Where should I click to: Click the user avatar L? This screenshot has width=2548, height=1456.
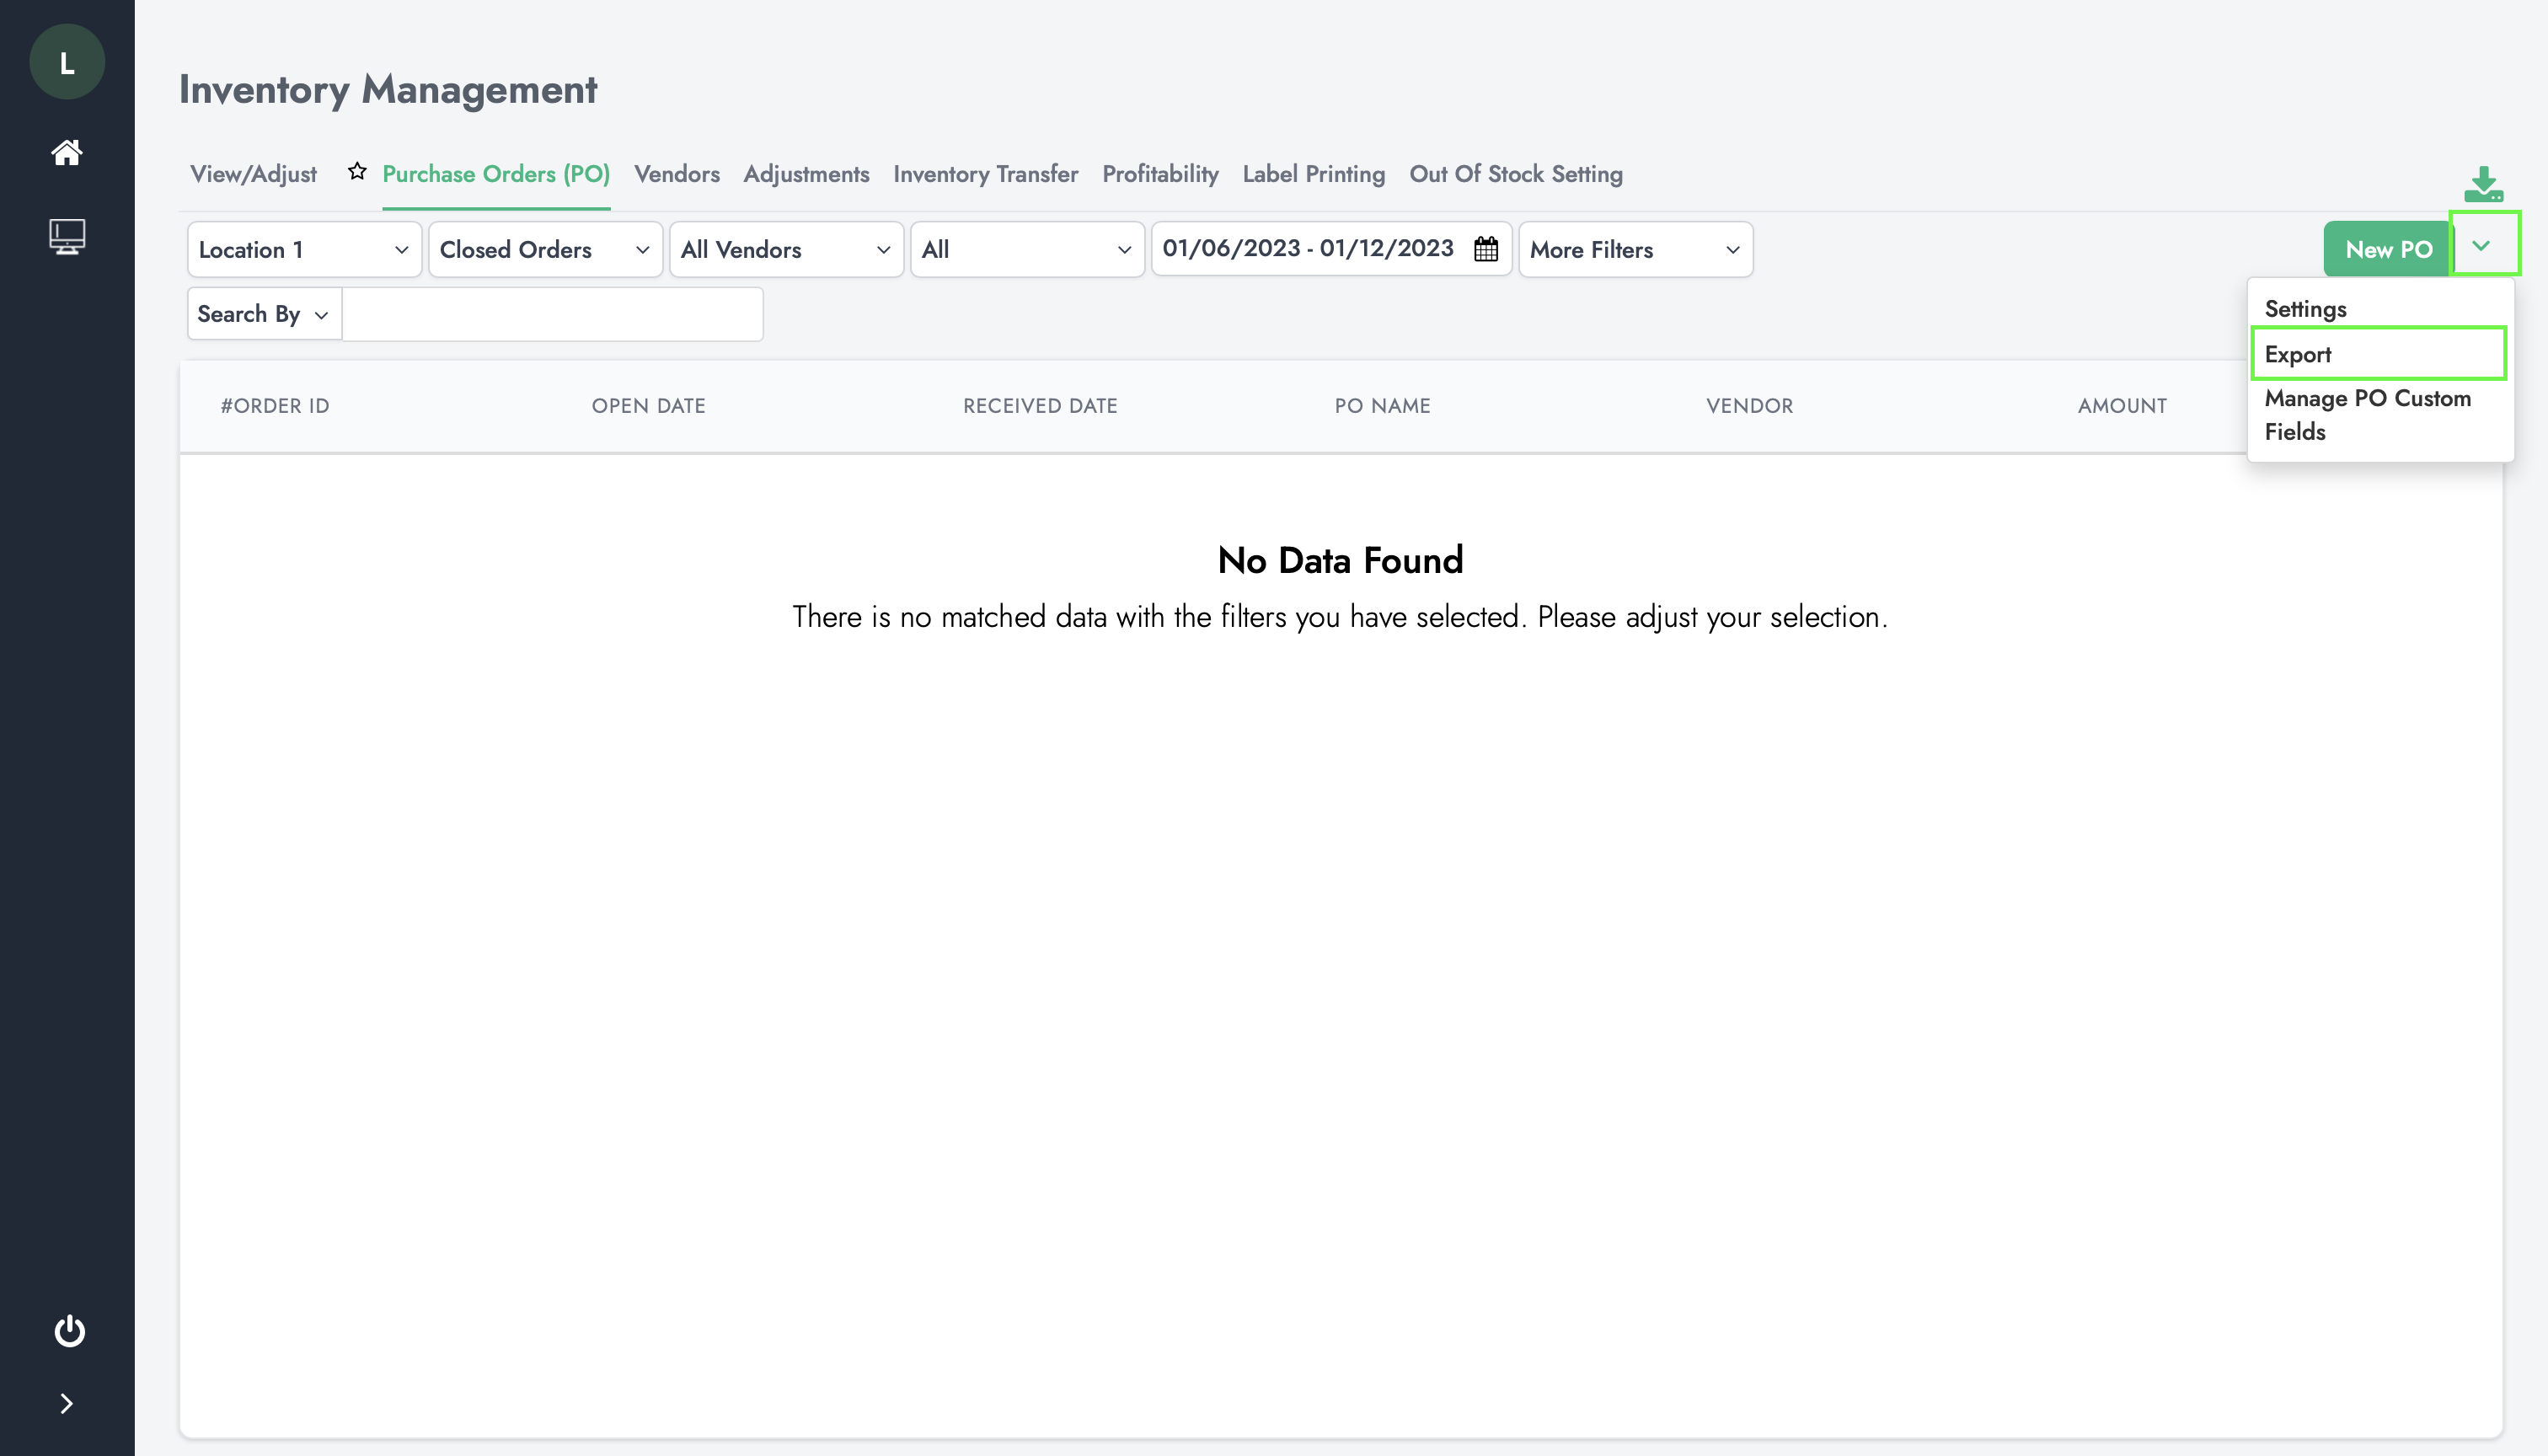(67, 62)
